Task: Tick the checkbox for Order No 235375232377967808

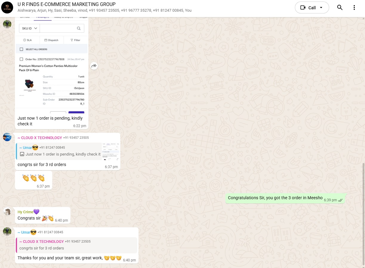Action: pyautogui.click(x=21, y=59)
